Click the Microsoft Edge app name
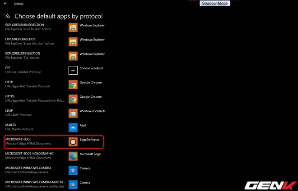Screen dimensions: 298x191 click(90, 154)
